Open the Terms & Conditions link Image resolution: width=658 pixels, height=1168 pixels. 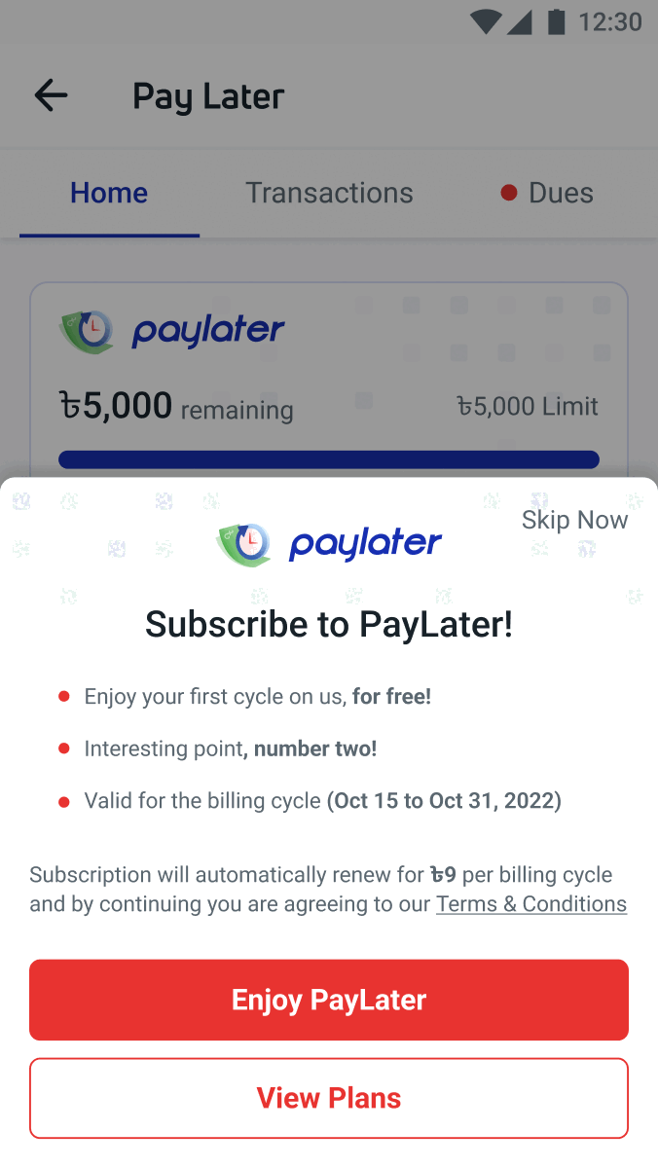click(x=531, y=904)
